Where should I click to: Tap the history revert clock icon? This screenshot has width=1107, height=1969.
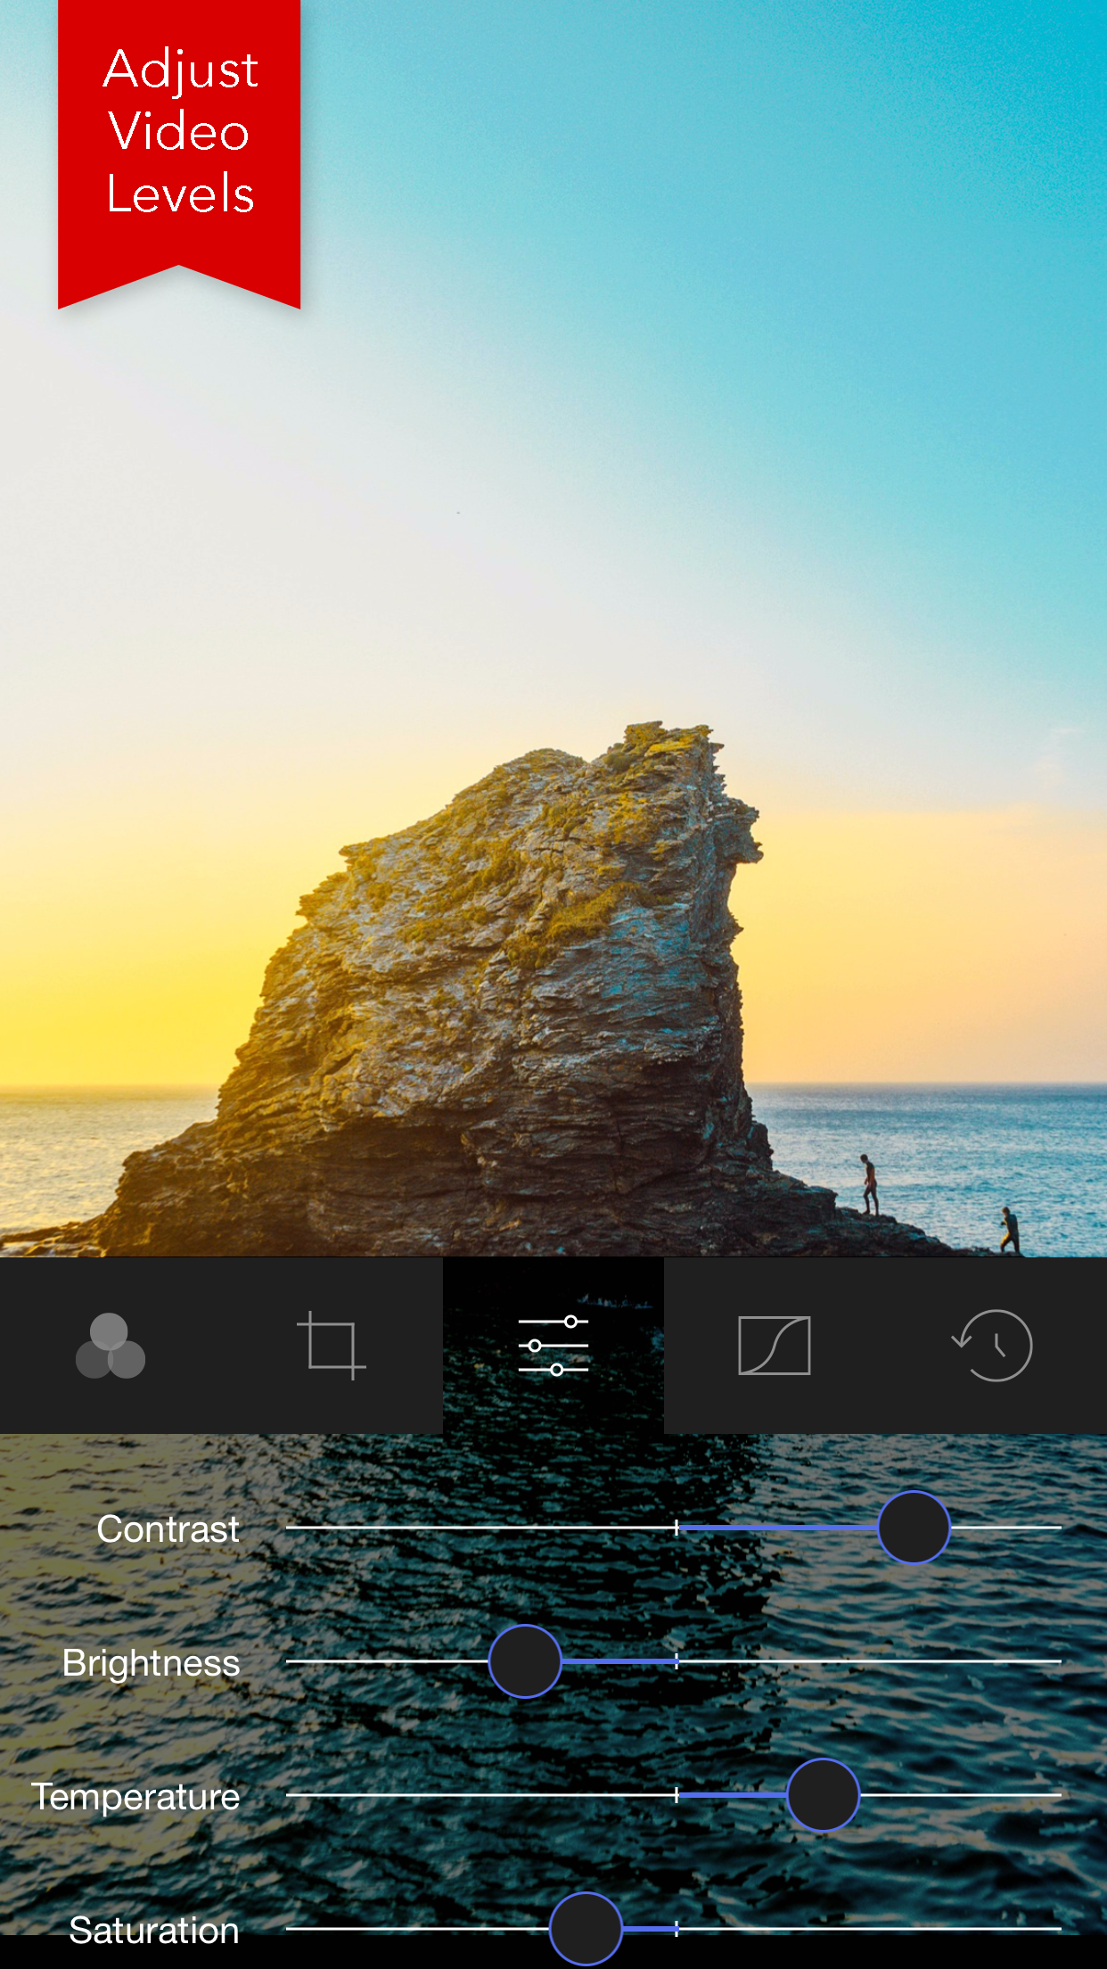tap(993, 1346)
